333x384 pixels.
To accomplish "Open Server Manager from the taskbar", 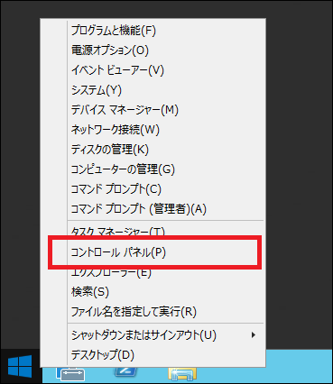I will tap(70, 374).
